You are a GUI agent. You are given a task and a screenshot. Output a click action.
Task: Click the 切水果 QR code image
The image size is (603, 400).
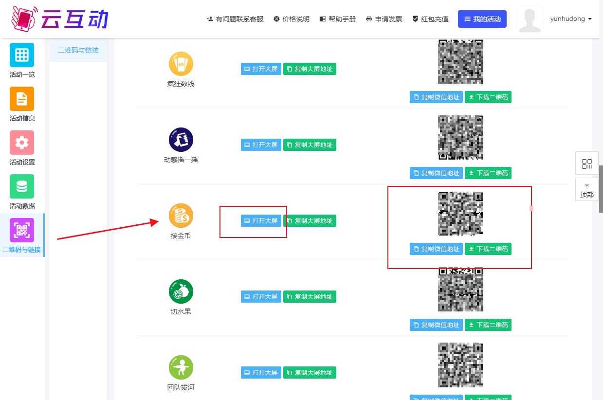pyautogui.click(x=460, y=290)
